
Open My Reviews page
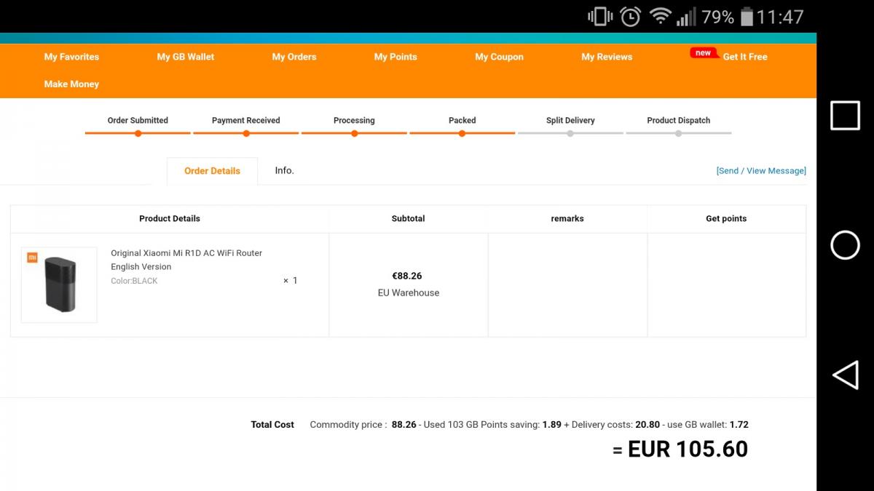coord(607,57)
